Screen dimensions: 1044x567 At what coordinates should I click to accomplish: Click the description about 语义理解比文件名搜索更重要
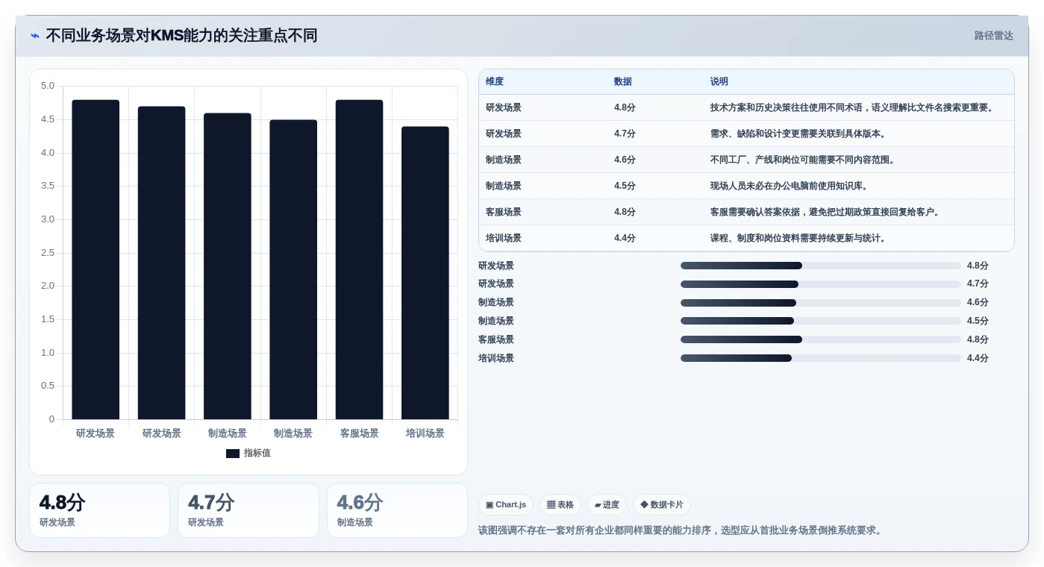pos(853,107)
